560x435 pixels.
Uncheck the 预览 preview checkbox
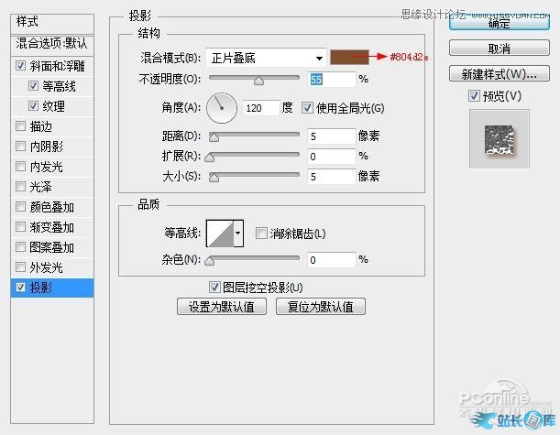click(x=474, y=96)
